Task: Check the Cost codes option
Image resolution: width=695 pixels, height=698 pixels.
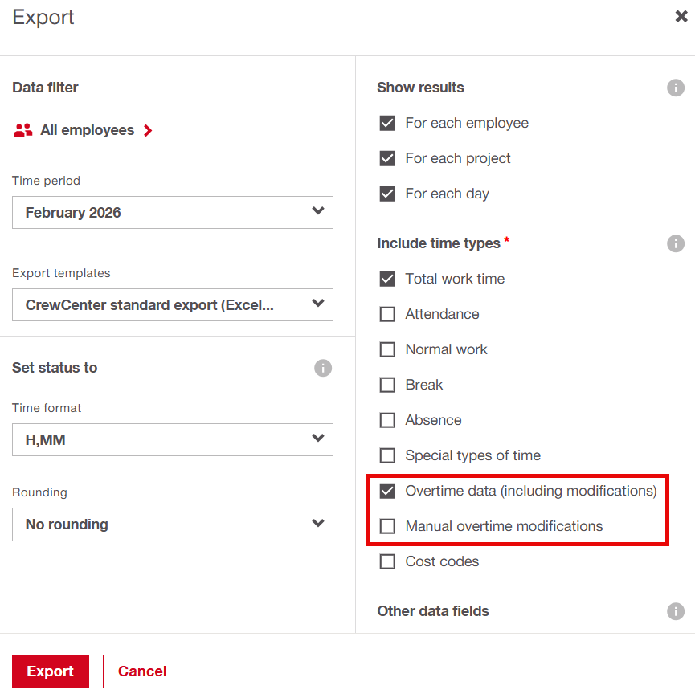Action: pos(387,561)
